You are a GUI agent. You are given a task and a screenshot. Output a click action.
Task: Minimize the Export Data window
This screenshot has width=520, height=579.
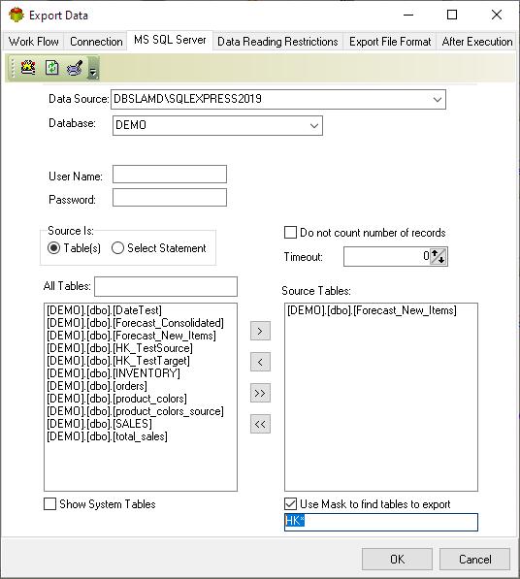[x=408, y=16]
